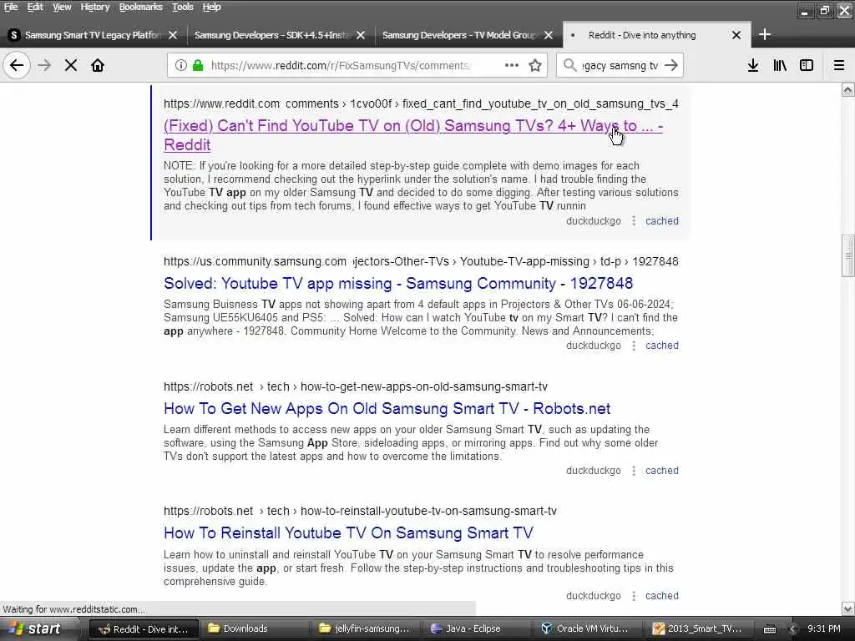Click the 'Waiting for www.redditstatic.com' status text

tap(74, 609)
